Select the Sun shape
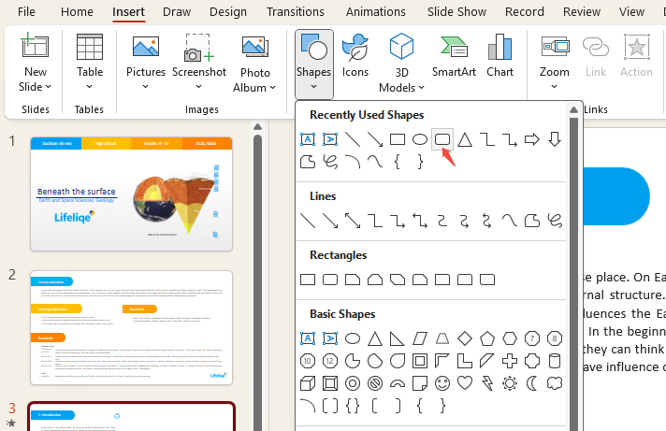Viewport: 666px width, 431px height. click(x=510, y=383)
